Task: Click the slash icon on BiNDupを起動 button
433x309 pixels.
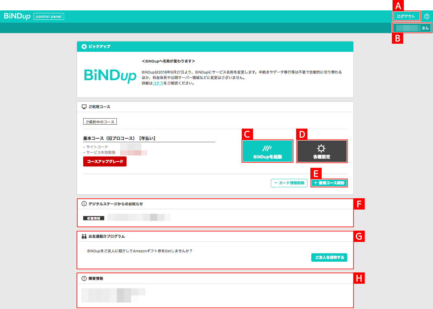Action: [267, 148]
